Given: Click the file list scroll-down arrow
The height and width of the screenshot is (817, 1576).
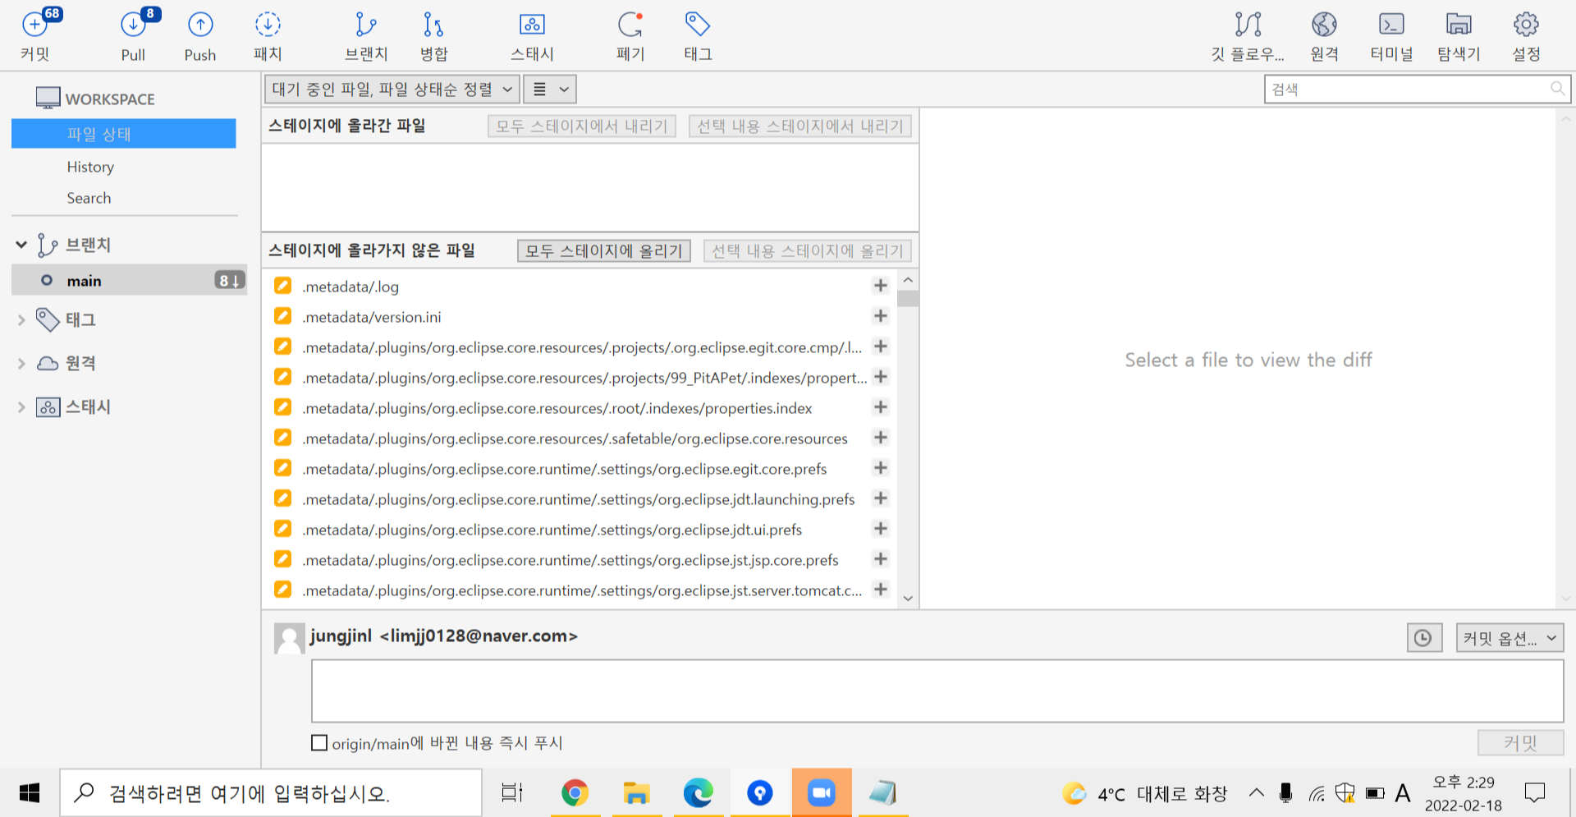Looking at the screenshot, I should pos(908,599).
